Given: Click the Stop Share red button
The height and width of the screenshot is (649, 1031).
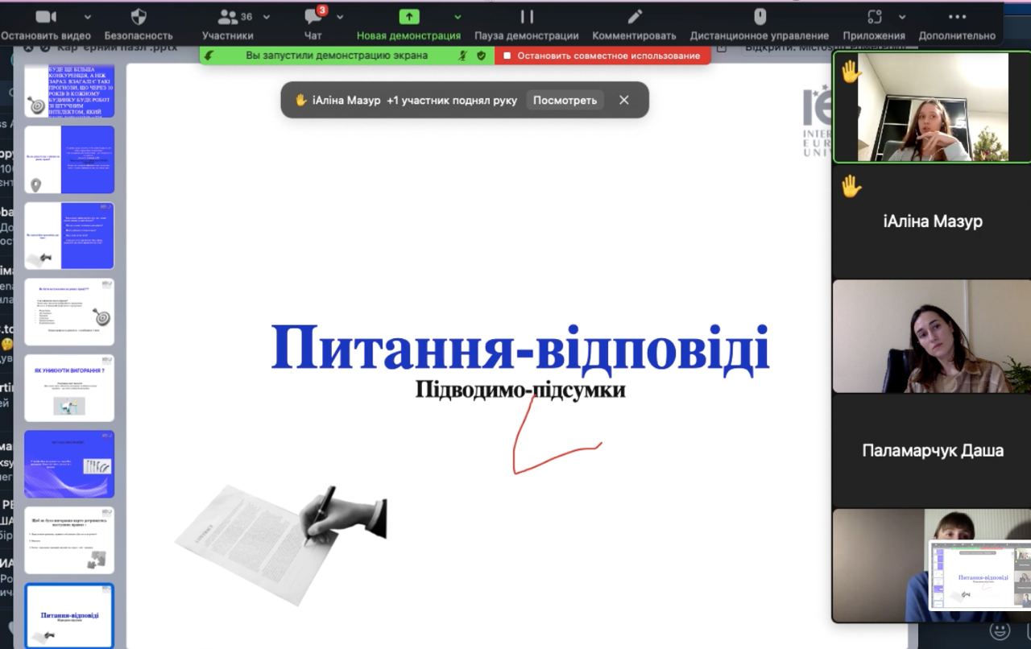Looking at the screenshot, I should [602, 56].
